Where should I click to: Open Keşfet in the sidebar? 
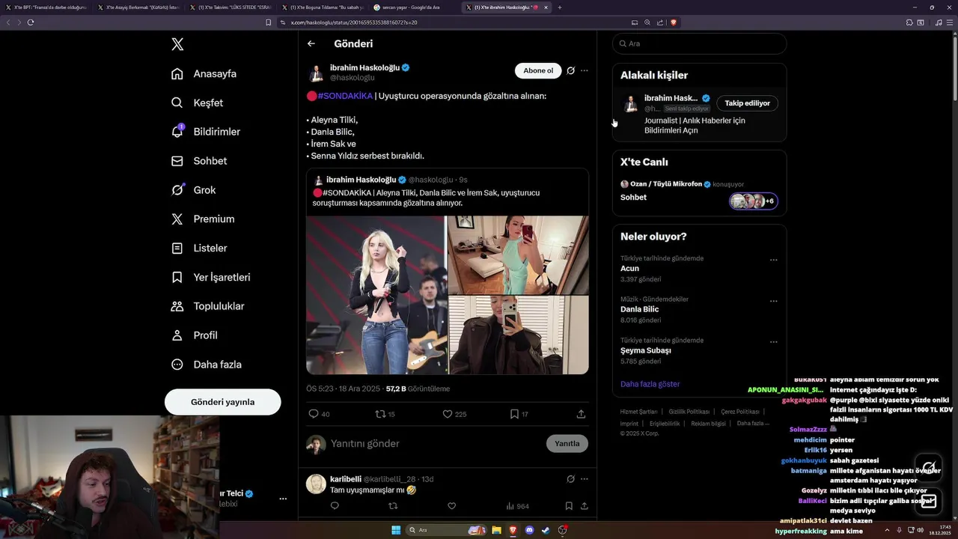(197, 103)
